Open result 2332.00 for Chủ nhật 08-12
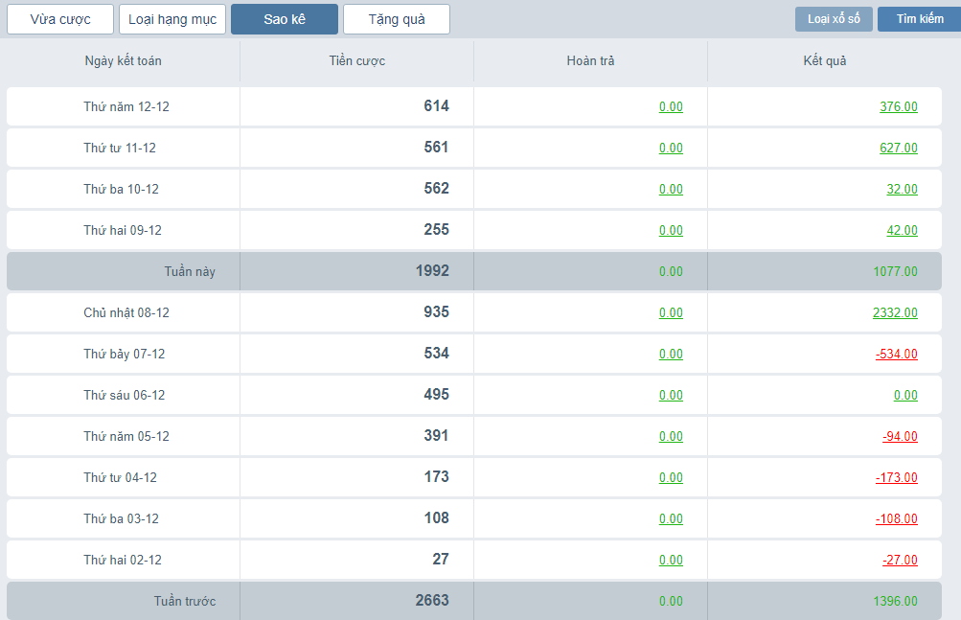 [895, 313]
